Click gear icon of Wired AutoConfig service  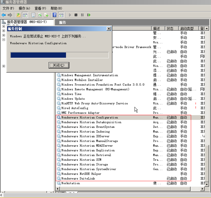pyautogui.click(x=59, y=108)
